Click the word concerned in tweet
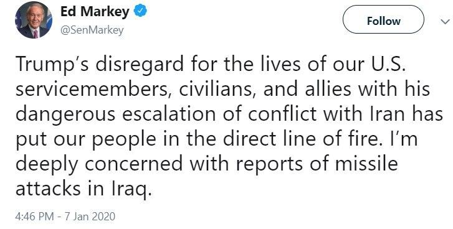The width and height of the screenshot is (453, 229). pyautogui.click(x=134, y=164)
